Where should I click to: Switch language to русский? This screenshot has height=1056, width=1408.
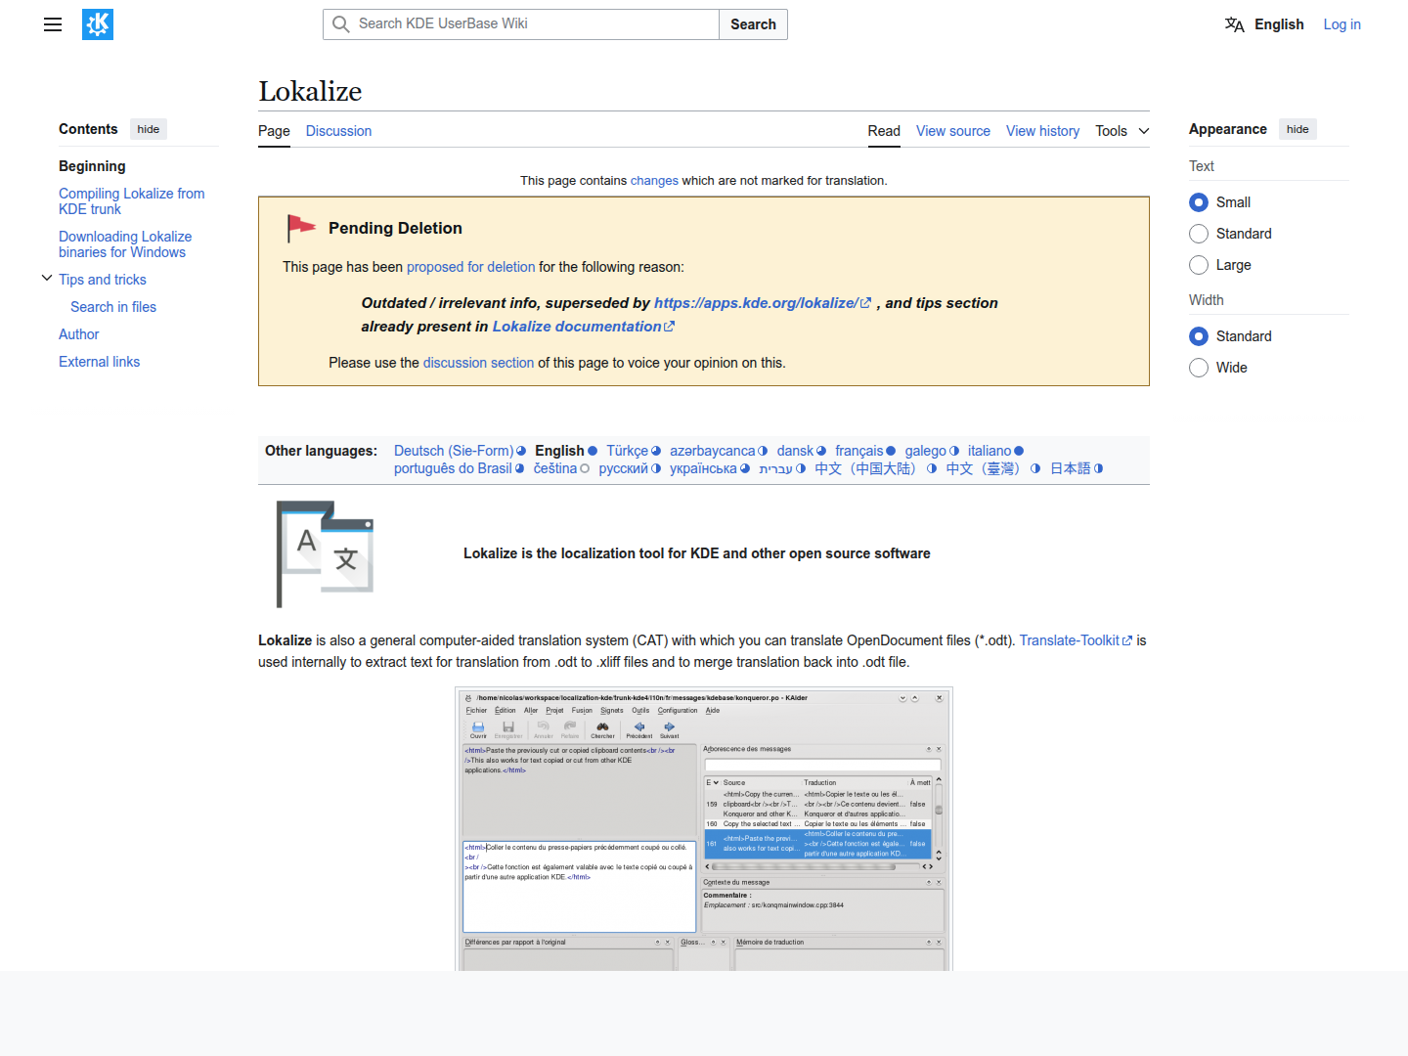[x=623, y=468]
